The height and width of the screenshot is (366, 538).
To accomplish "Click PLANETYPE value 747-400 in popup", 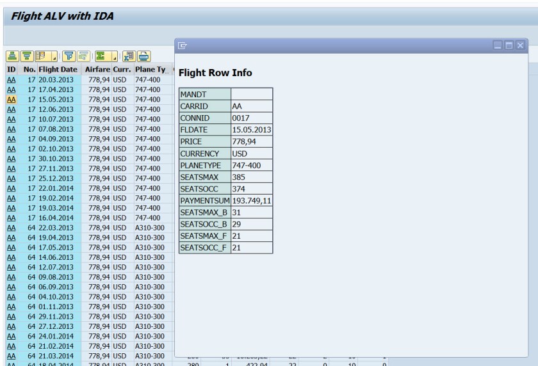I will pos(252,165).
